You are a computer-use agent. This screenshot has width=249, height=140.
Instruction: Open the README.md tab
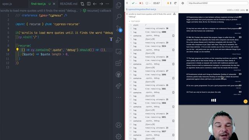[68, 4]
